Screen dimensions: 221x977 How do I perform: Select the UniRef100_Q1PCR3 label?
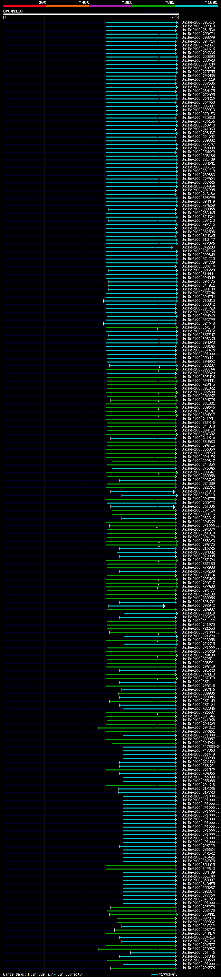click(x=198, y=792)
